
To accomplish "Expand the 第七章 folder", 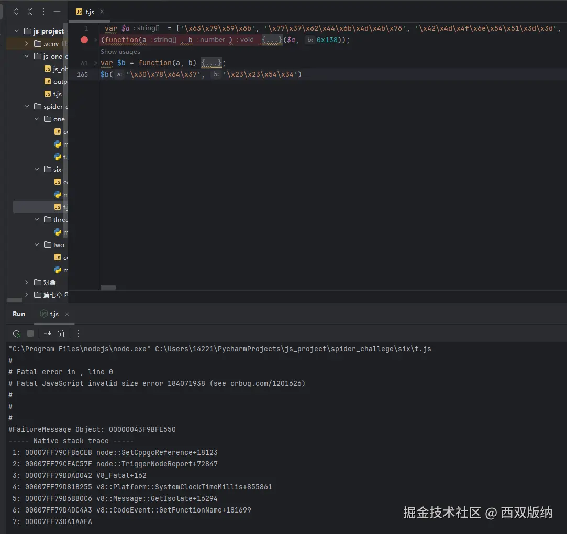I will tap(26, 295).
